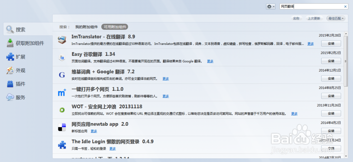Click the WOT green ring icon
Viewport: 353px width, 162px height.
click(62, 110)
